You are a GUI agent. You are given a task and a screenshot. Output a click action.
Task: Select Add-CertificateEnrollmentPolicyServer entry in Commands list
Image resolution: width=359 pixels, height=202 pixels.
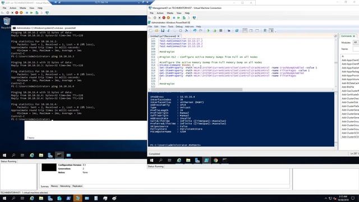(x=350, y=95)
